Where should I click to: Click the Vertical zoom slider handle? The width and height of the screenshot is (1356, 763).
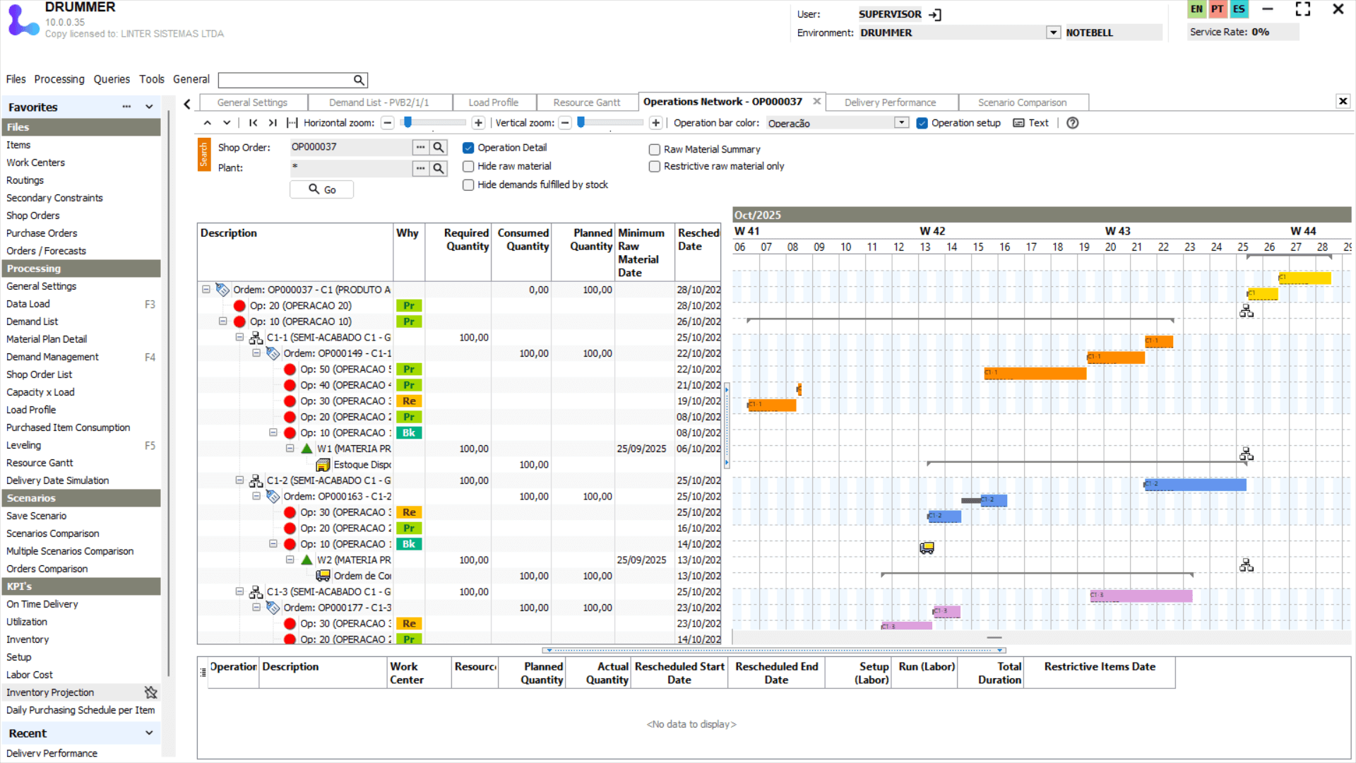[x=581, y=122]
